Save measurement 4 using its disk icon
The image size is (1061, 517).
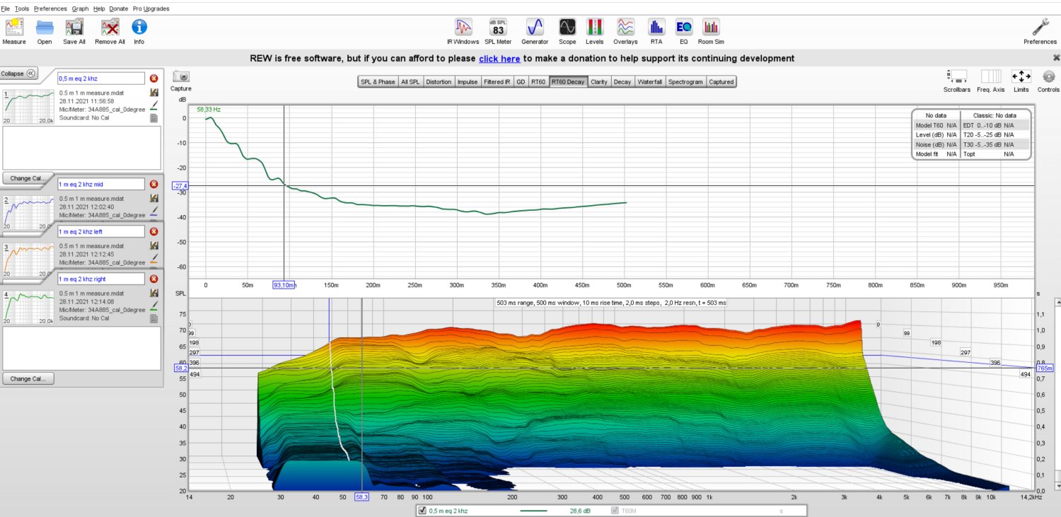pos(153,293)
